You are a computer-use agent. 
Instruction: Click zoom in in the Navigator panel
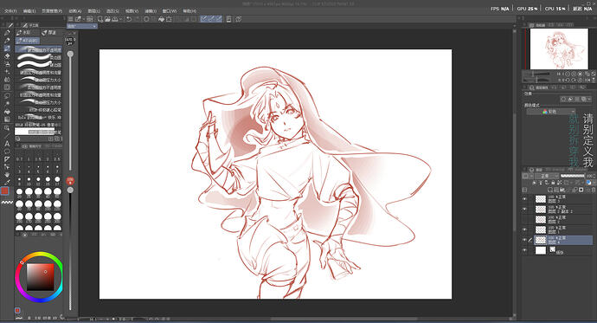tap(574, 74)
